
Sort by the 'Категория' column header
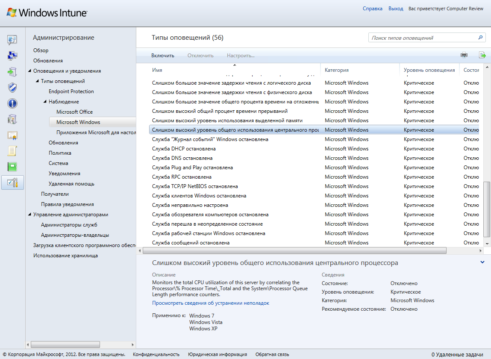(x=337, y=70)
